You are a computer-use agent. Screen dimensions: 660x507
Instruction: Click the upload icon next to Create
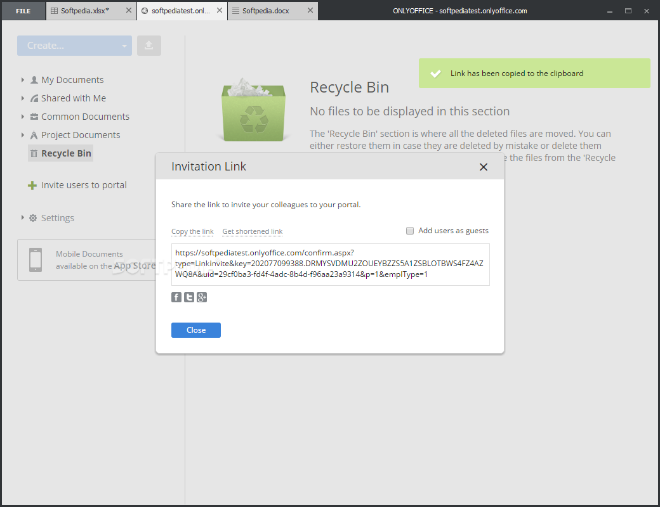click(x=148, y=46)
